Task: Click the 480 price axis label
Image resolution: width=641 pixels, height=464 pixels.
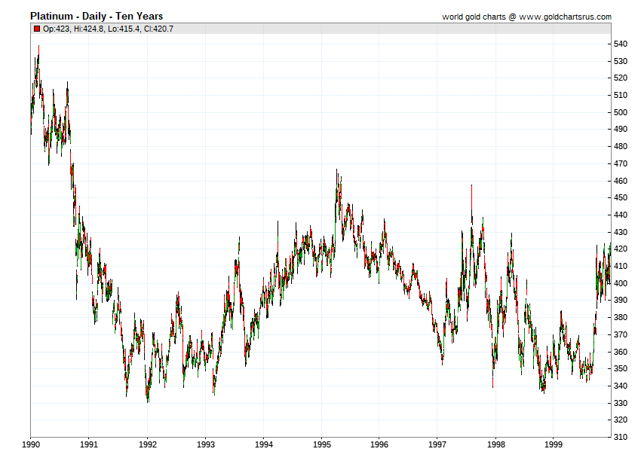Action: pyautogui.click(x=621, y=146)
